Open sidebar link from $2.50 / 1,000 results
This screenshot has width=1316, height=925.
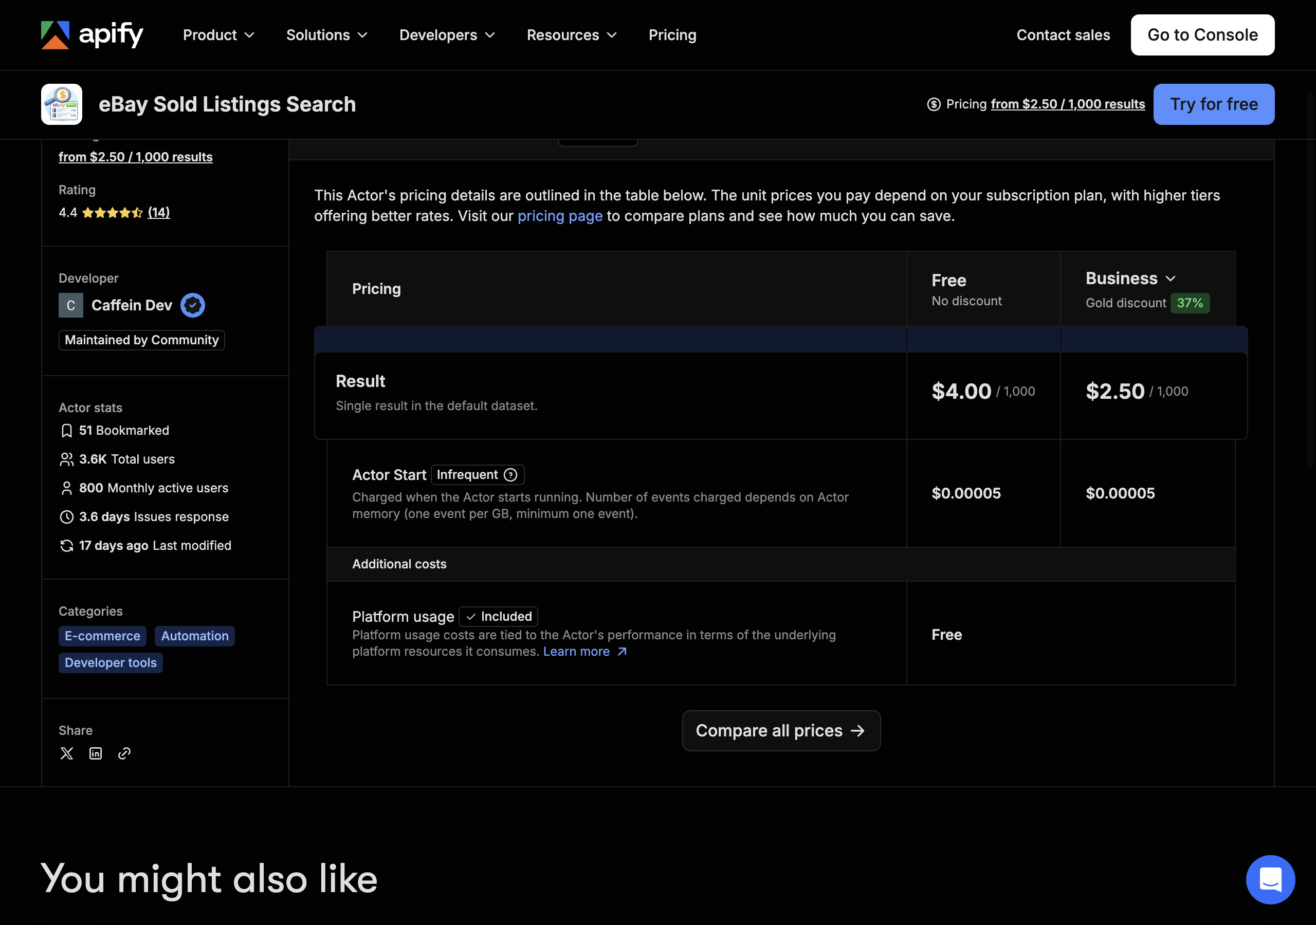[x=135, y=157]
